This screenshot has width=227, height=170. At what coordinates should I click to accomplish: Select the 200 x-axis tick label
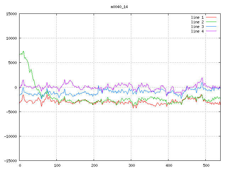coord(94,165)
